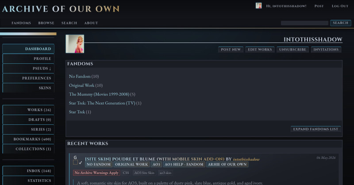The image size is (354, 185).
Task: Click the AO3 Help - Fandom tag
Action: pos(184,165)
